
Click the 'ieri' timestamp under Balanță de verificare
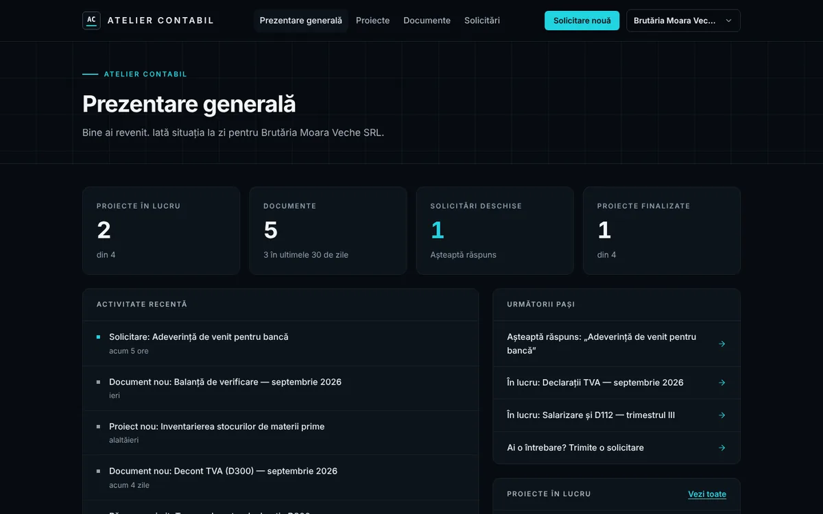pyautogui.click(x=115, y=395)
